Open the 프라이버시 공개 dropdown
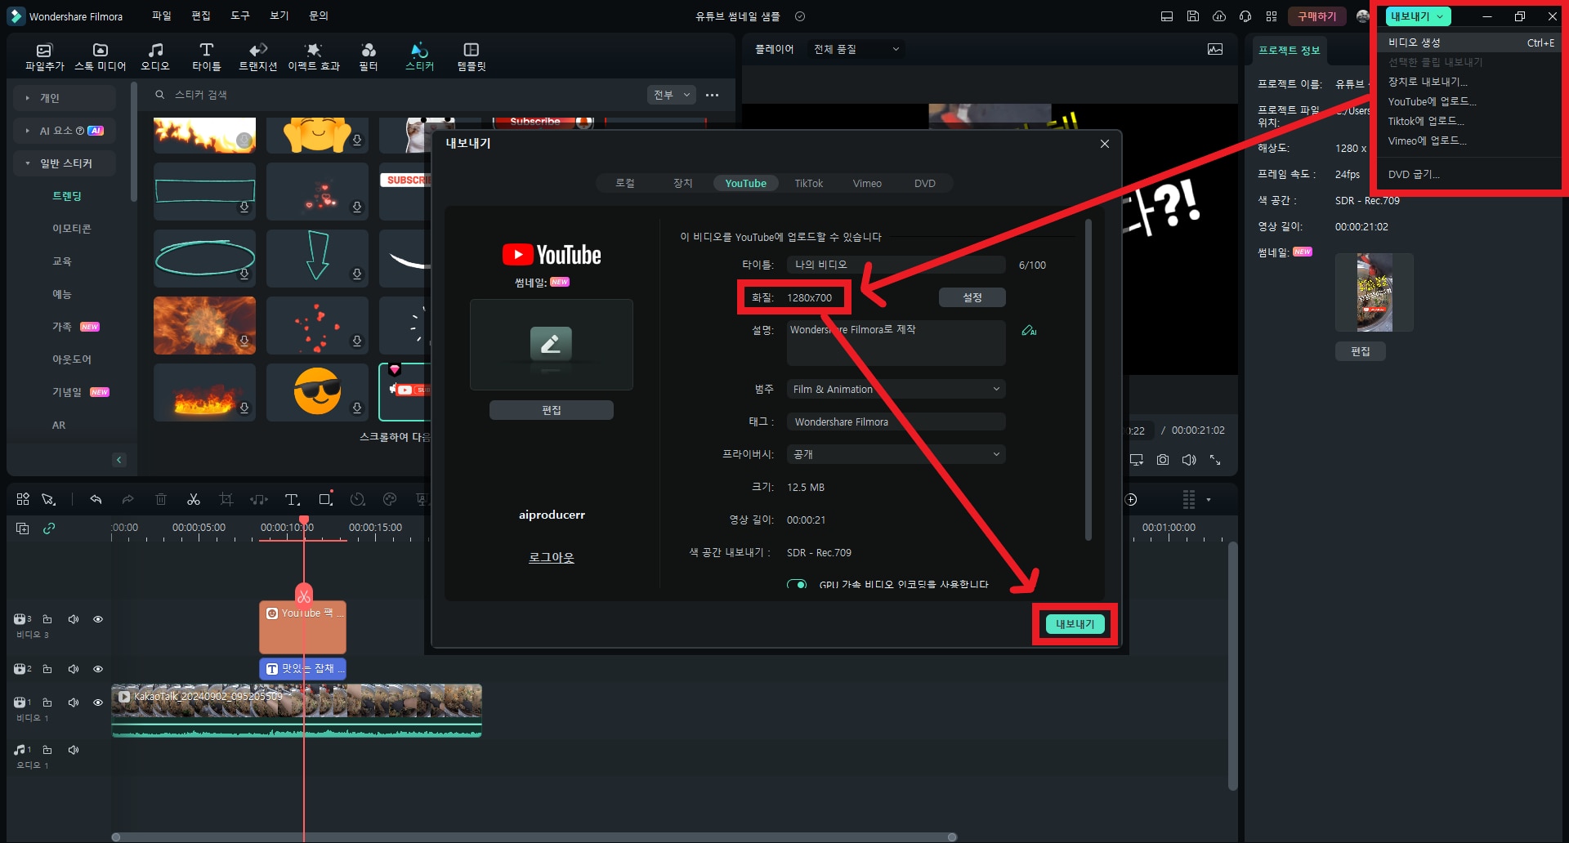 click(896, 454)
